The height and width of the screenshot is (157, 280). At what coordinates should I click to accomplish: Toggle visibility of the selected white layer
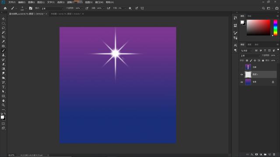coord(242,75)
